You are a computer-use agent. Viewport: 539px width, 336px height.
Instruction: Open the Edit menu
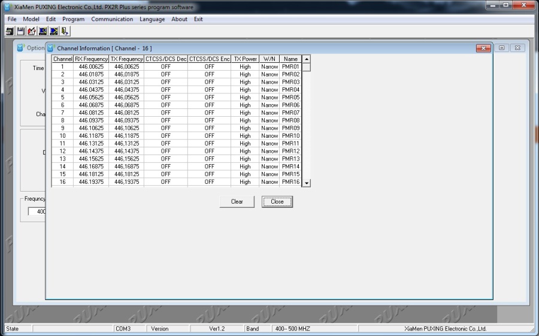coord(51,19)
